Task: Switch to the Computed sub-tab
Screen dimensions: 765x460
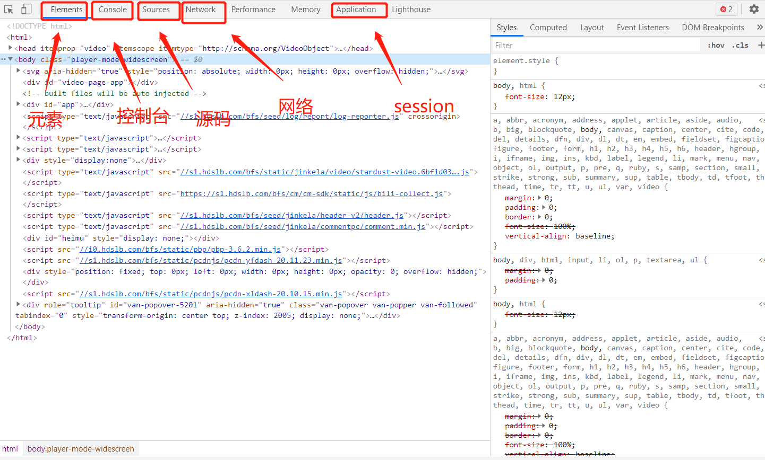Action: click(x=548, y=28)
